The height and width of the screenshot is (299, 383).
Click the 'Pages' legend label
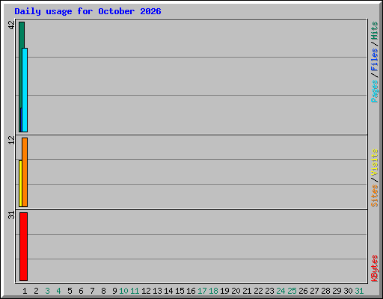[x=374, y=91]
